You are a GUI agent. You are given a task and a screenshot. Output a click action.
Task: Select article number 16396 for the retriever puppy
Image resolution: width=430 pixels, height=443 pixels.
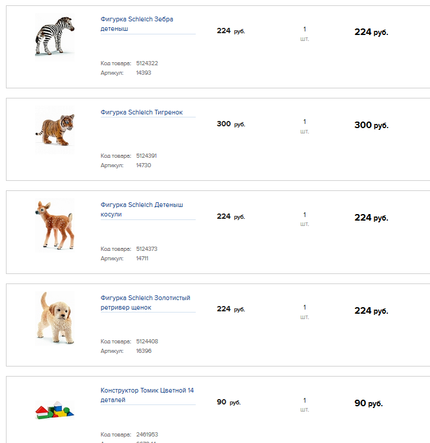pos(144,350)
